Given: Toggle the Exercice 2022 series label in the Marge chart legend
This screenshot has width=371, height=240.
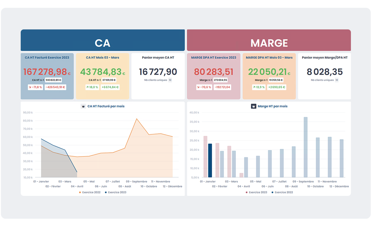Looking at the screenshot, I should [x=284, y=192].
